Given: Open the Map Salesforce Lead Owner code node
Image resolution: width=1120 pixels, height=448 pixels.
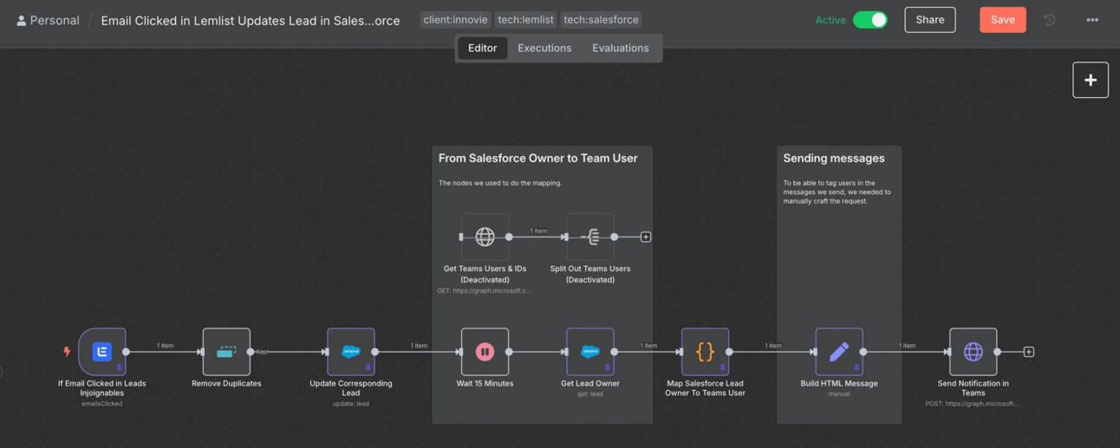Looking at the screenshot, I should pos(705,352).
